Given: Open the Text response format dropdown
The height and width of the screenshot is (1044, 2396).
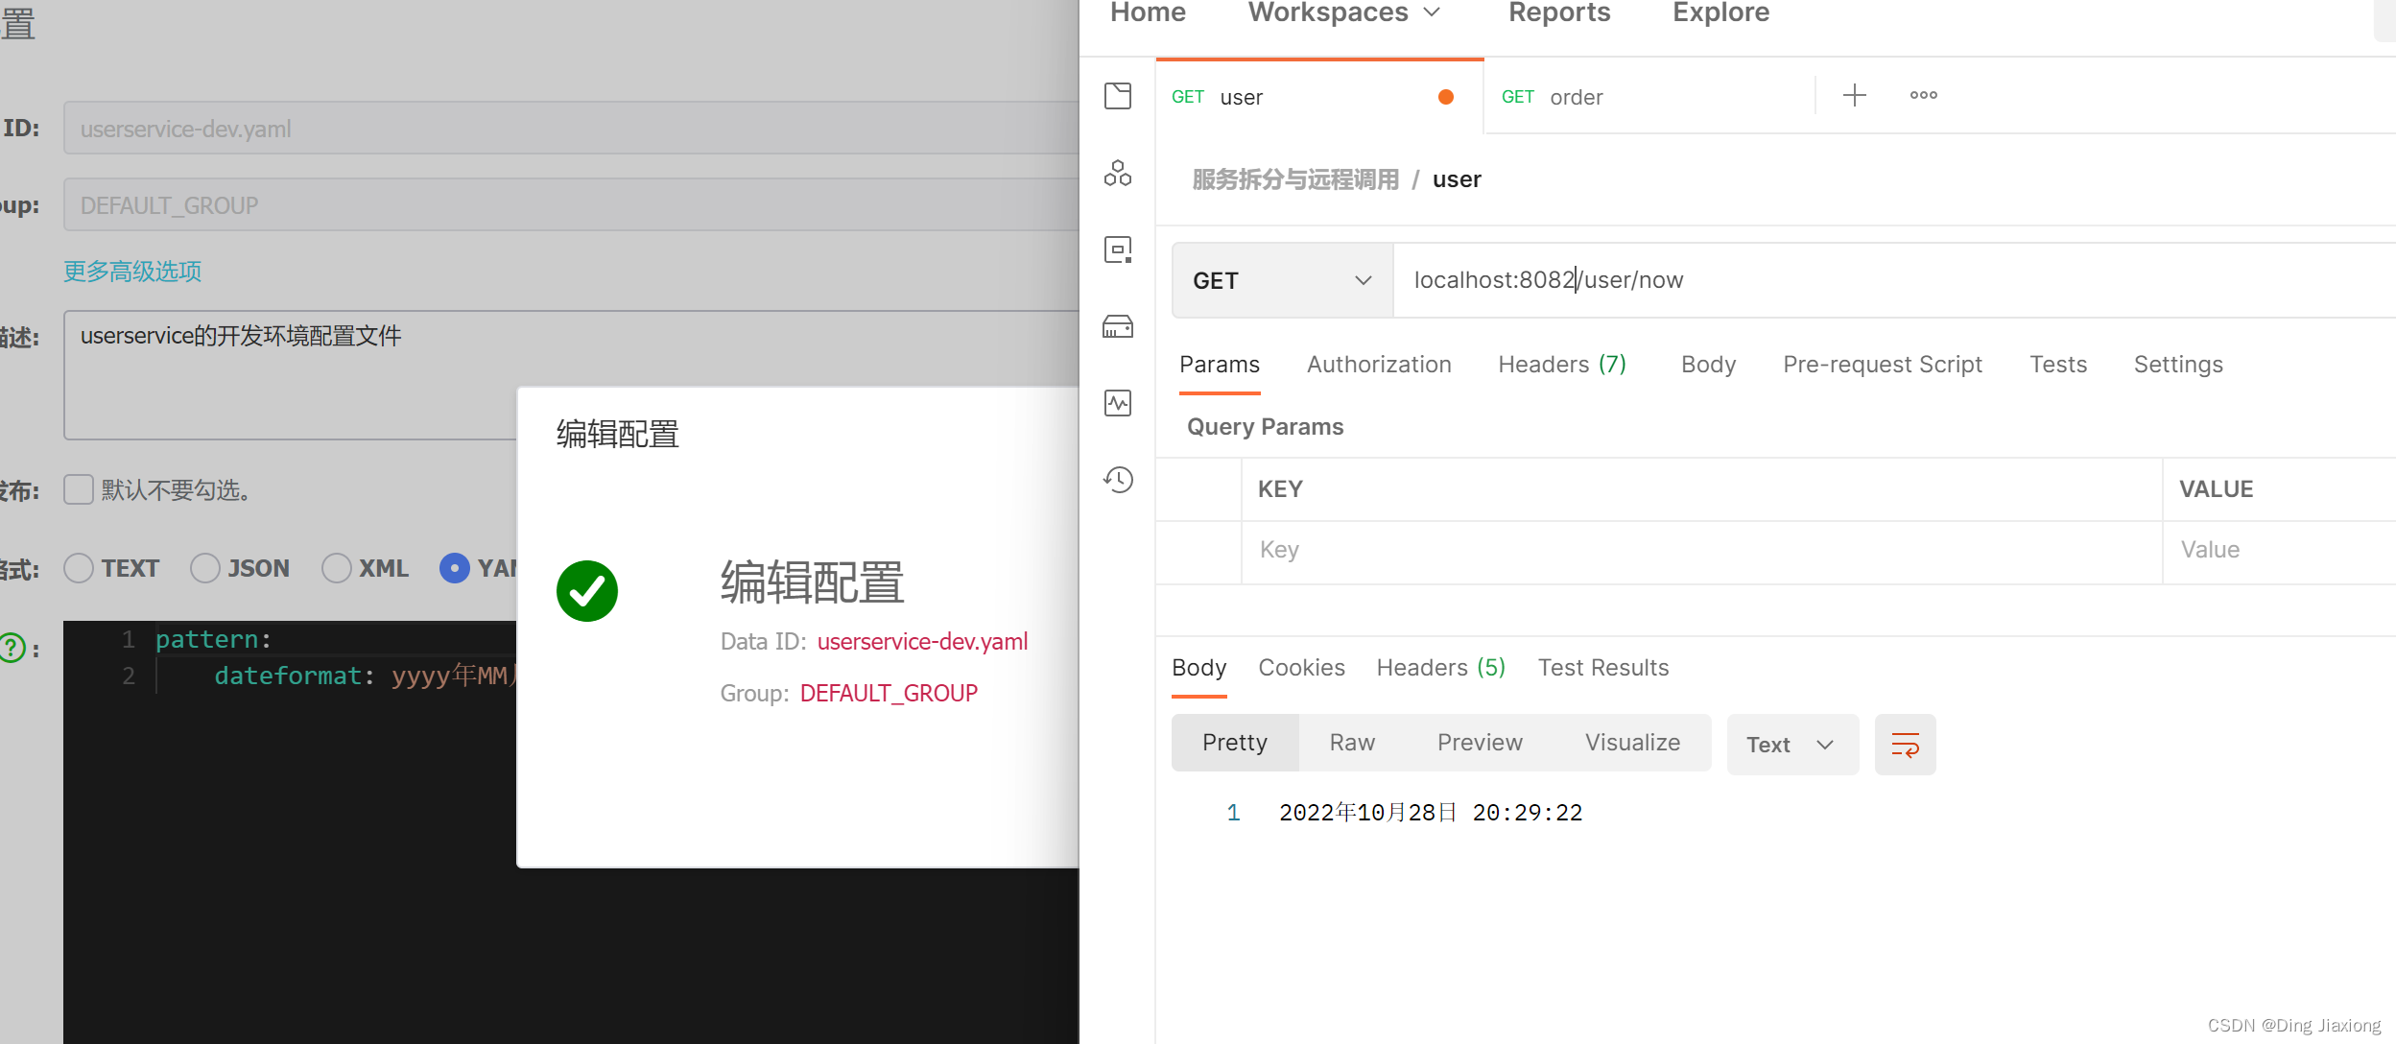Looking at the screenshot, I should (x=1792, y=745).
